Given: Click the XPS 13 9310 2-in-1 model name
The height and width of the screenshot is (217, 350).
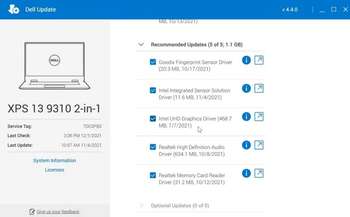Looking at the screenshot, I should (x=54, y=109).
